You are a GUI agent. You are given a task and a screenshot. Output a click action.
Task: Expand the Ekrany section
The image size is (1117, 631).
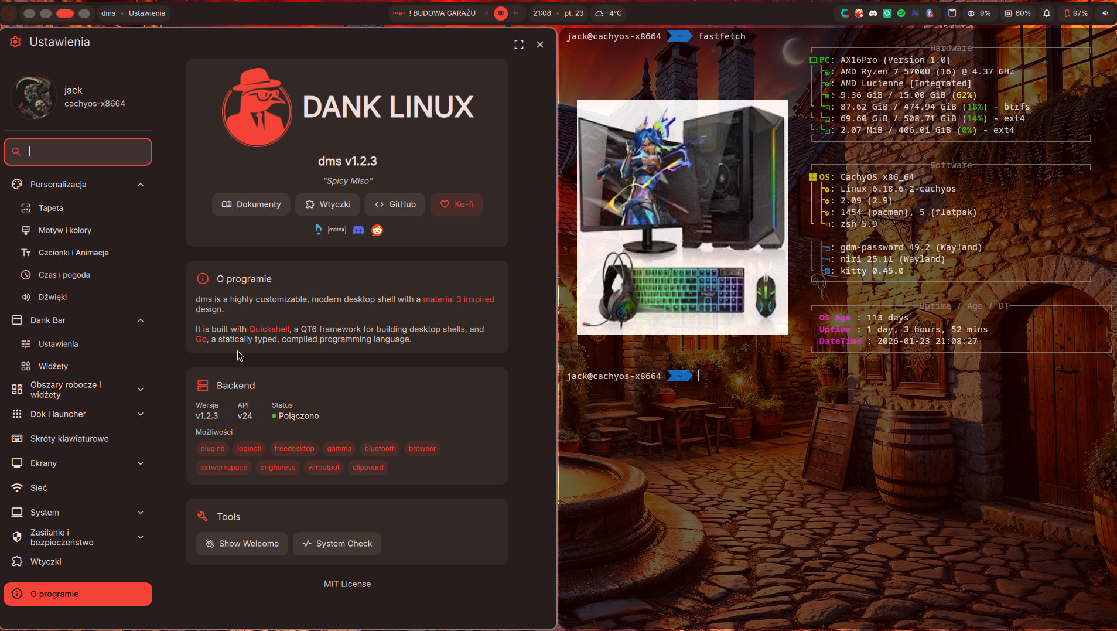(141, 463)
